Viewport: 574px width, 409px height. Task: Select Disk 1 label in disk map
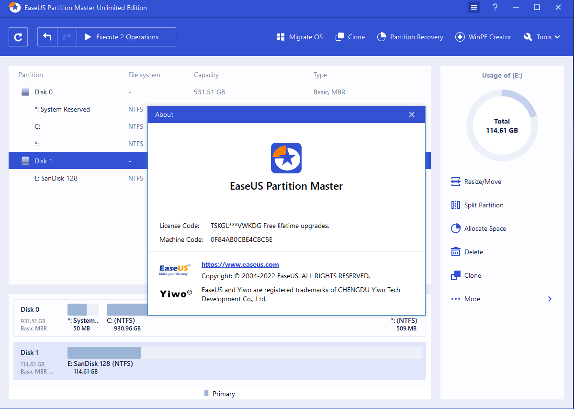[x=30, y=352]
